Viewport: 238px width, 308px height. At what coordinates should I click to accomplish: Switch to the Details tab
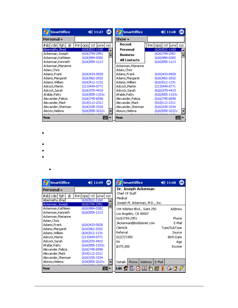point(121,262)
